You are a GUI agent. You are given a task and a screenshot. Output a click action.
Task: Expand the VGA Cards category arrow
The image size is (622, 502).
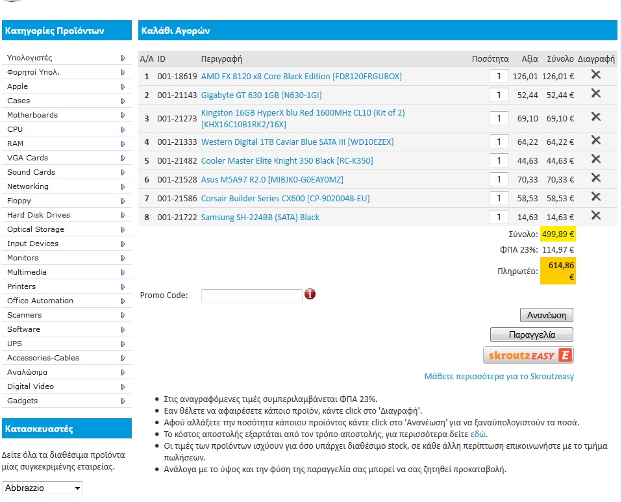(123, 158)
